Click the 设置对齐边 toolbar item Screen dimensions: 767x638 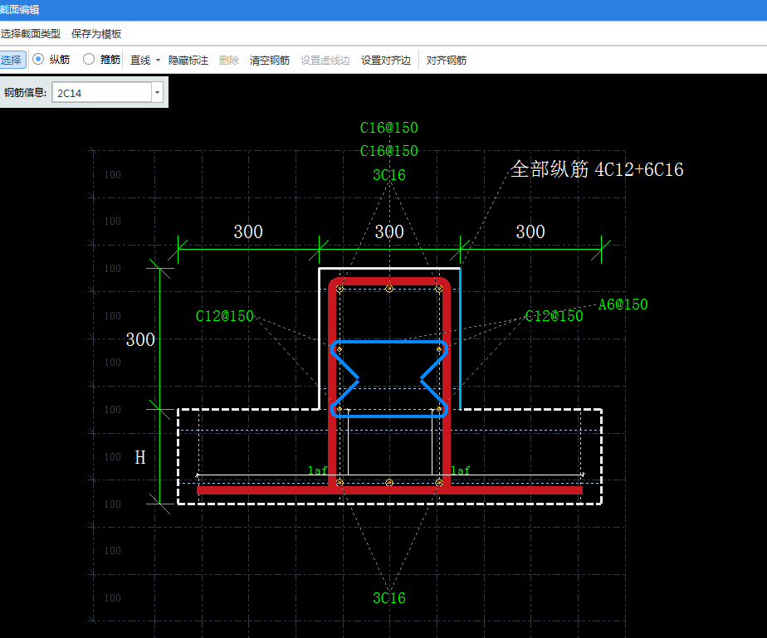point(386,60)
